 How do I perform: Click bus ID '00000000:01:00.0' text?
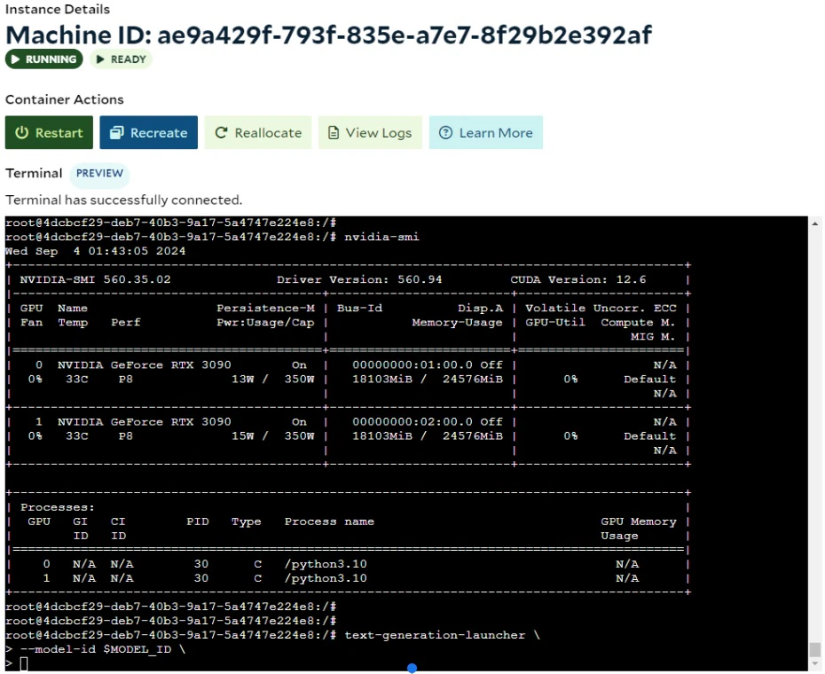[x=412, y=364]
